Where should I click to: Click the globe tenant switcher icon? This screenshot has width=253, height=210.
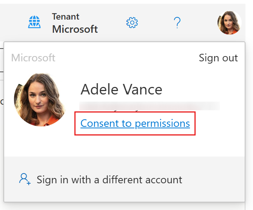(x=34, y=22)
